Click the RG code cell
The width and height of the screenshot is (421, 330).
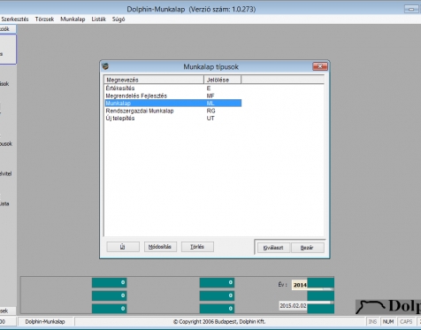[210, 111]
